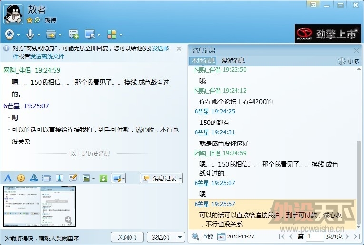Click message '就是成色没你这好' in history

224,143
